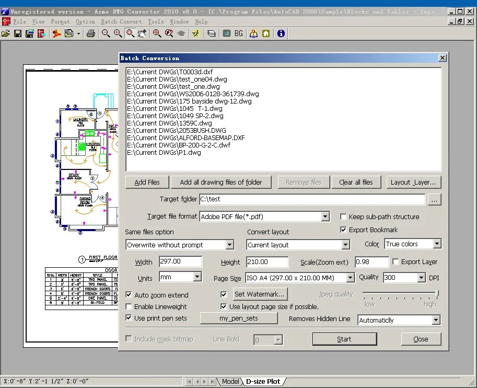The height and width of the screenshot is (388, 477).
Task: Click the my_pen_sets button
Action: click(x=239, y=318)
